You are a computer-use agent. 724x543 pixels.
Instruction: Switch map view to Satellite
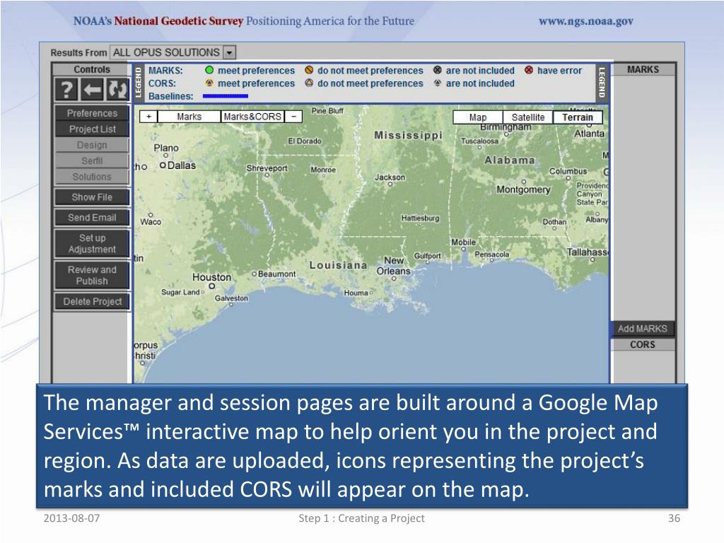coord(527,117)
